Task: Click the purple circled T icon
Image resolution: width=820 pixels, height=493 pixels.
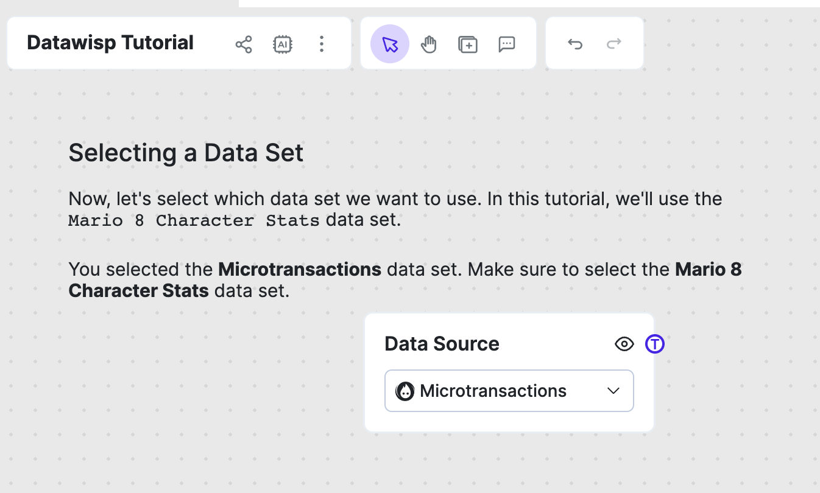Action: (x=655, y=344)
